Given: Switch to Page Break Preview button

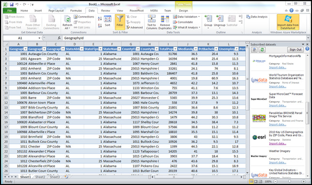Looking at the screenshot, I should click(260, 182).
